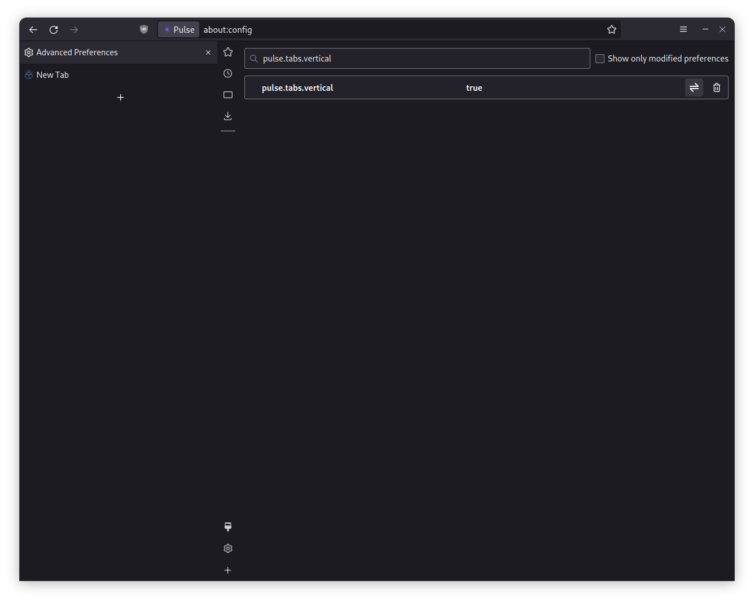Navigate back to the previous page

tap(33, 29)
